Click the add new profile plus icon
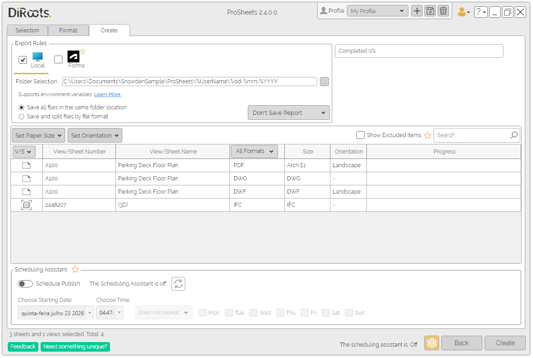 click(x=417, y=11)
